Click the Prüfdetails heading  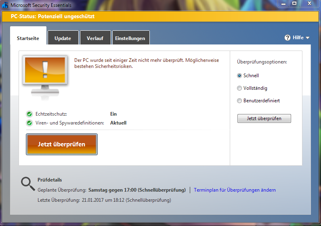coord(50,180)
